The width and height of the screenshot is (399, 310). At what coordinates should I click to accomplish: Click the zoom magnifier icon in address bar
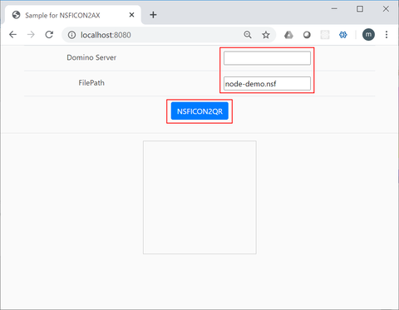tap(248, 35)
